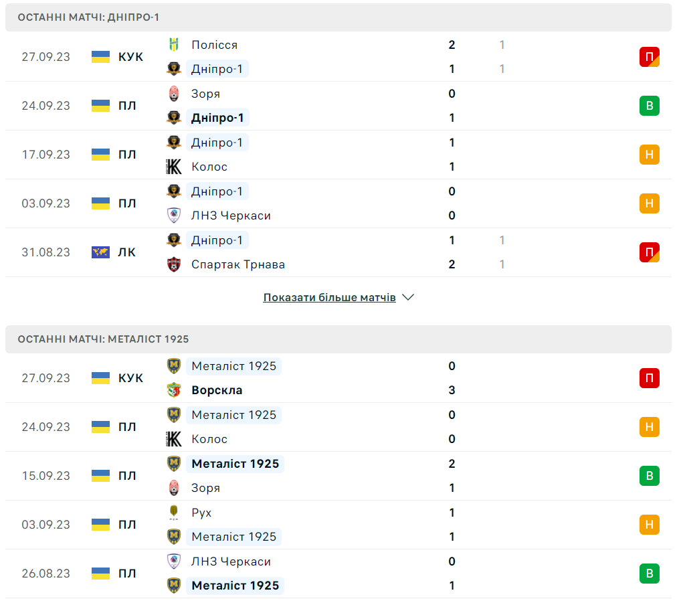Click the Ворскла team logo
This screenshot has height=607, width=679.
[x=174, y=390]
